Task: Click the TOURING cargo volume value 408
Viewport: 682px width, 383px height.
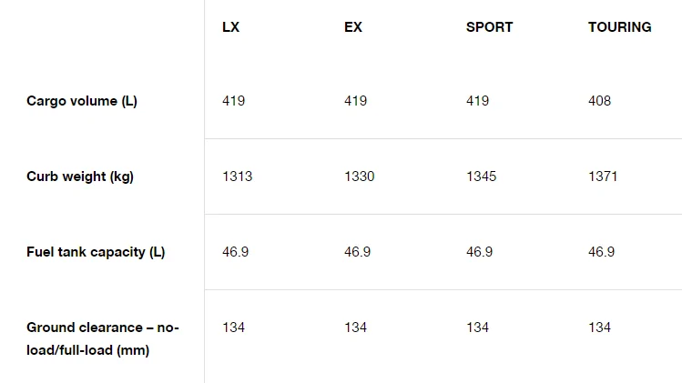Action: point(600,101)
